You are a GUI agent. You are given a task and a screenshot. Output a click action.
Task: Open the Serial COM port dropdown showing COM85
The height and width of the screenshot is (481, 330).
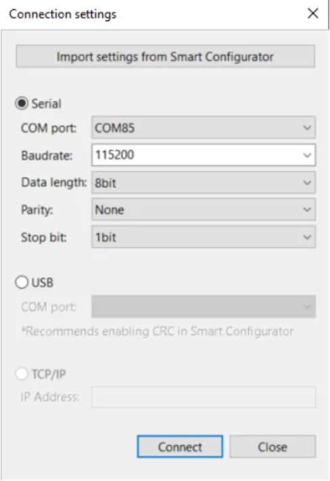tap(204, 127)
